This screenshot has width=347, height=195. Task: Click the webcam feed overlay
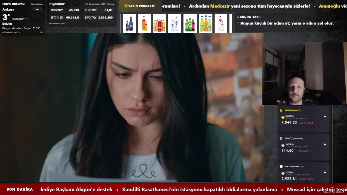(305, 73)
